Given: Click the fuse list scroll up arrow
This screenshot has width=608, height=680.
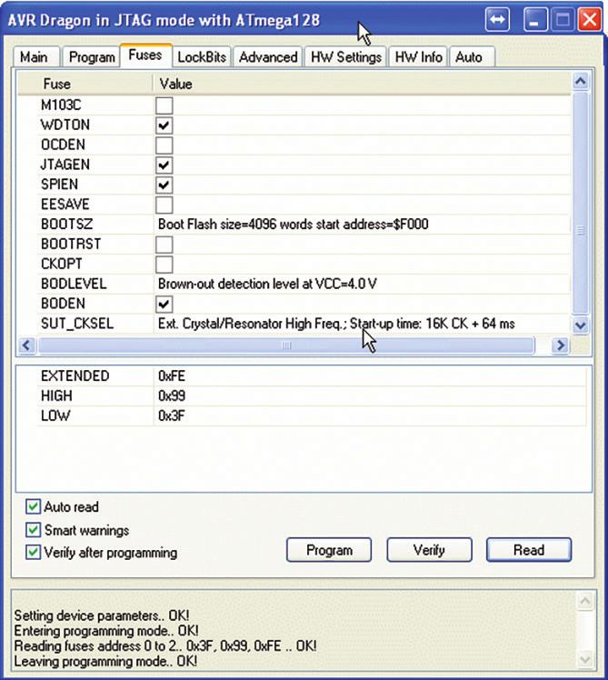Looking at the screenshot, I should [x=581, y=81].
